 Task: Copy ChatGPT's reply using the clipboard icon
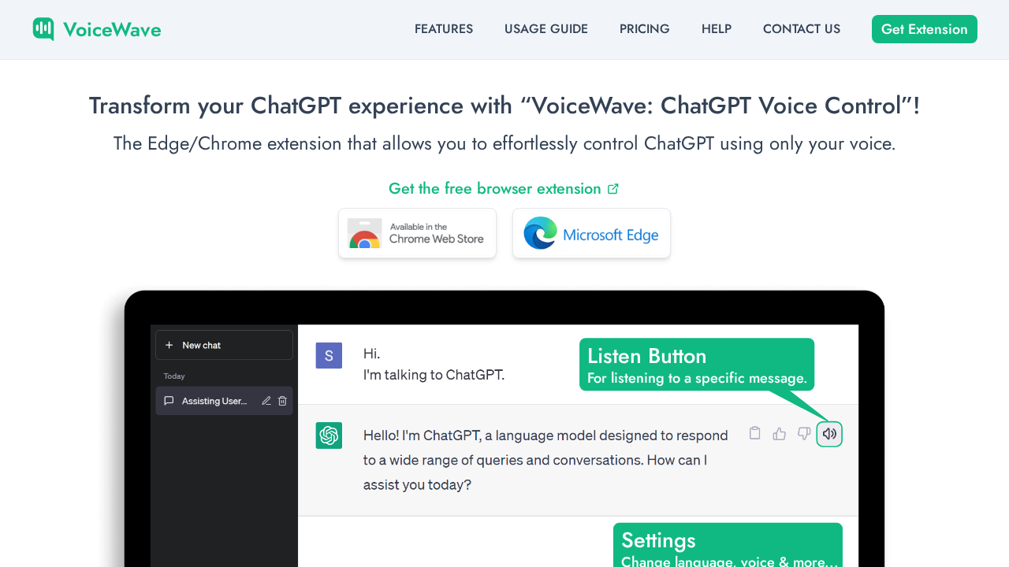click(x=754, y=433)
